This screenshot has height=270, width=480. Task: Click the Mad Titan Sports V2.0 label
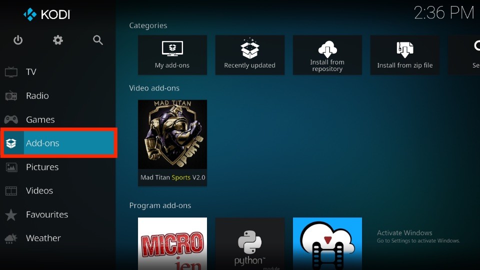[x=172, y=177]
